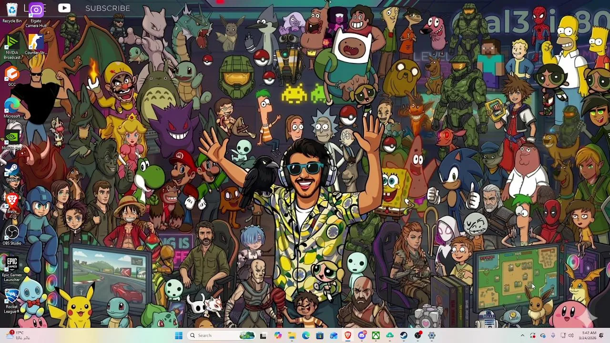Open the Windows Start menu
Image resolution: width=610 pixels, height=343 pixels.
click(179, 335)
